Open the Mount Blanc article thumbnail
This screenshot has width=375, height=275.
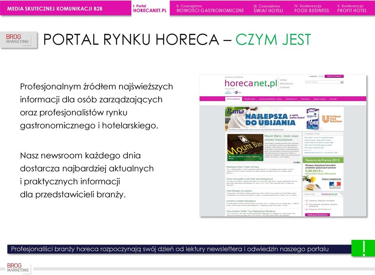click(245, 147)
